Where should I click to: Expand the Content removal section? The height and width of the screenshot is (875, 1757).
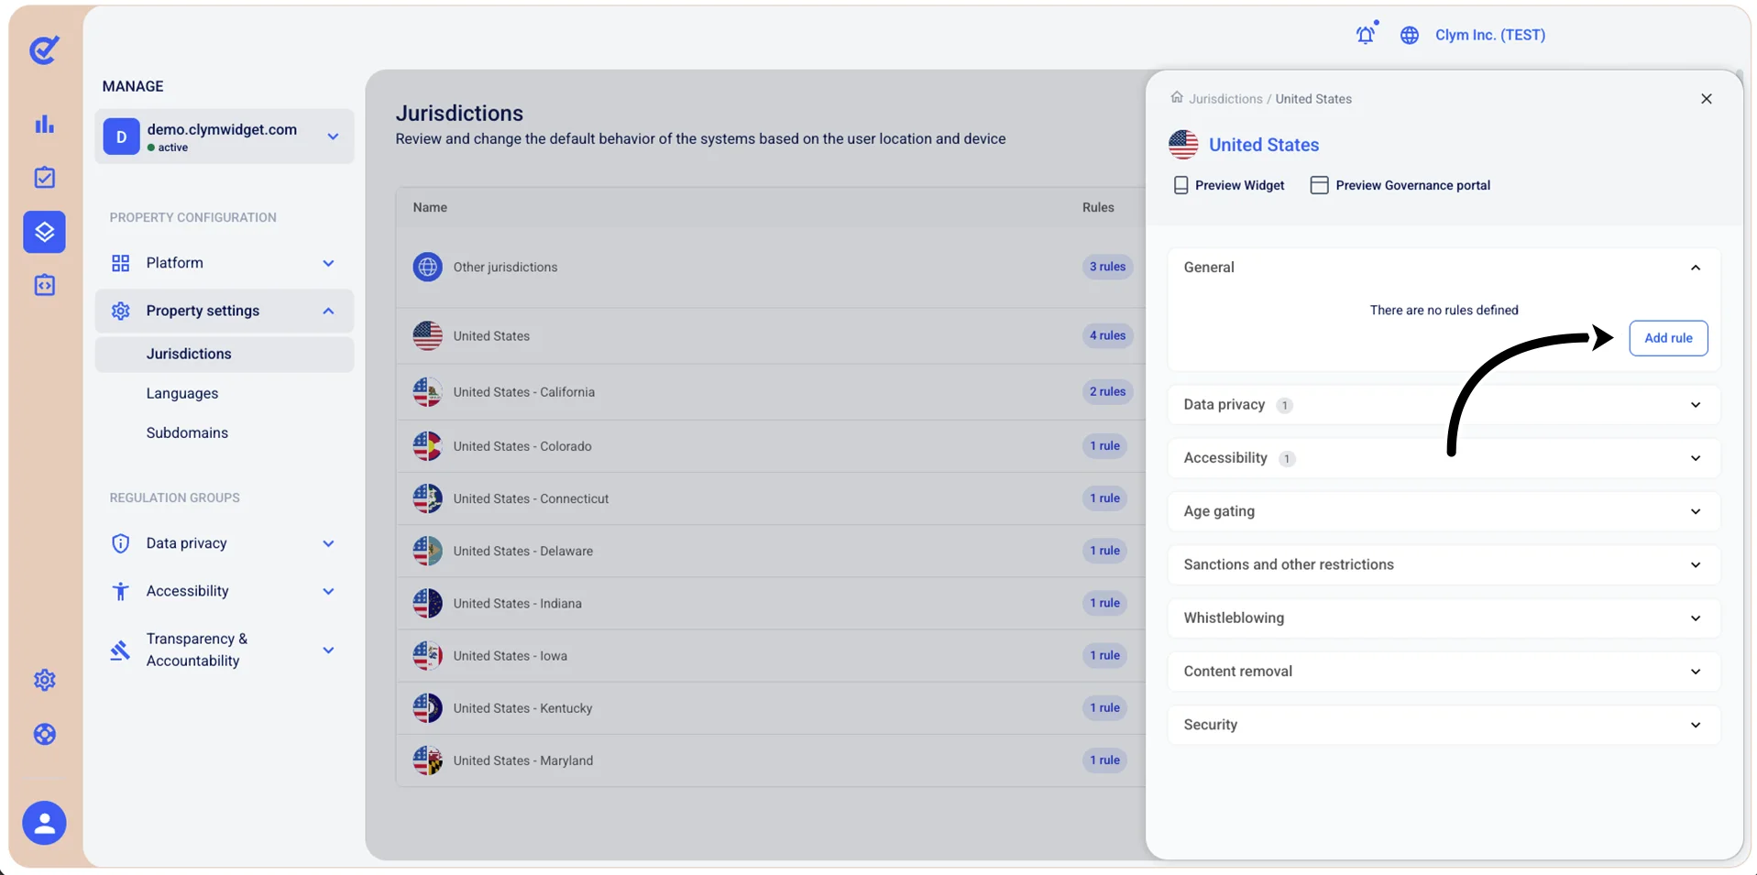pos(1444,671)
